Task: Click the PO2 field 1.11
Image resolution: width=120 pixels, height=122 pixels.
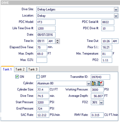Action: [x=107, y=60]
